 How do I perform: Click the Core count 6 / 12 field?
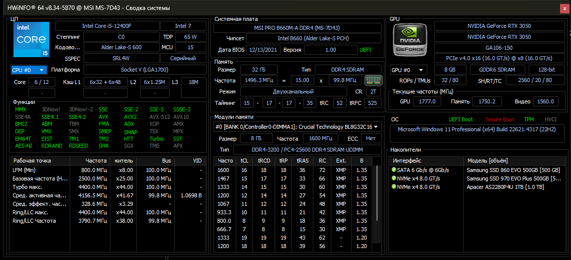[x=41, y=83]
